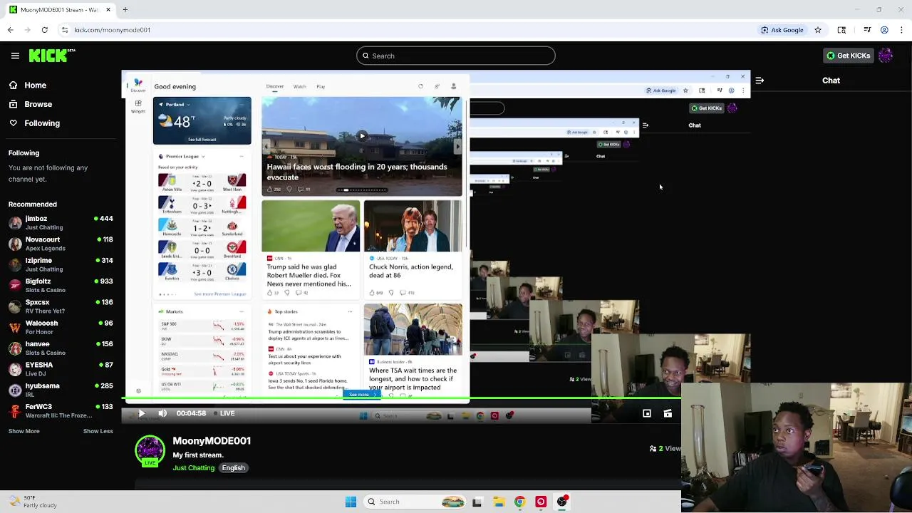Viewport: 912px width, 513px height.
Task: Open MoonyMODE001 streamer avatar
Action: pos(150,450)
